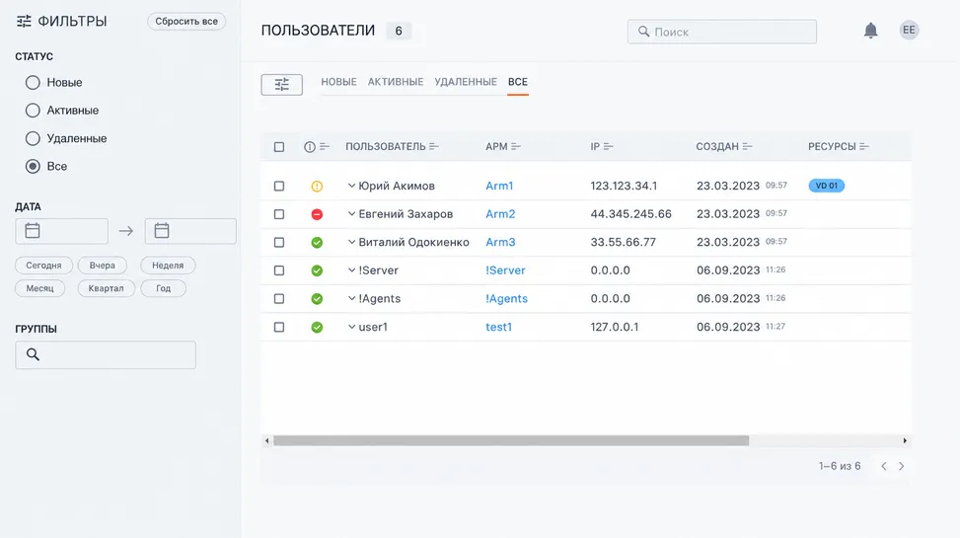Click the magnifier icon in Поиск bar
The height and width of the screenshot is (538, 960).
(x=643, y=32)
